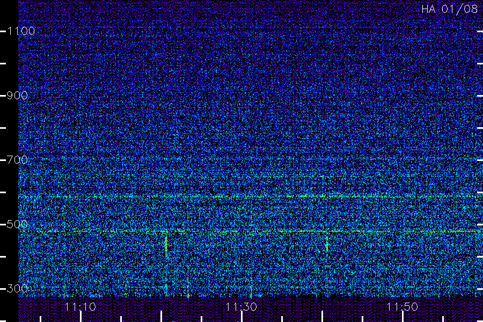Click the 11:50 time axis label
Viewport: 483px width, 322px height.
pyautogui.click(x=402, y=307)
